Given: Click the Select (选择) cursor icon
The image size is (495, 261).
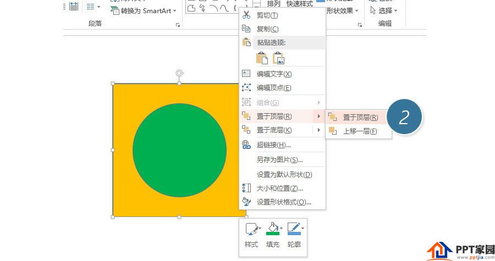Looking at the screenshot, I should (373, 10).
